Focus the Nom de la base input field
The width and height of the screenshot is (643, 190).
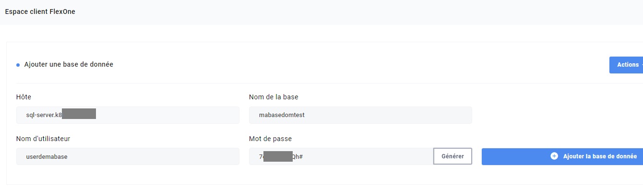pyautogui.click(x=360, y=115)
